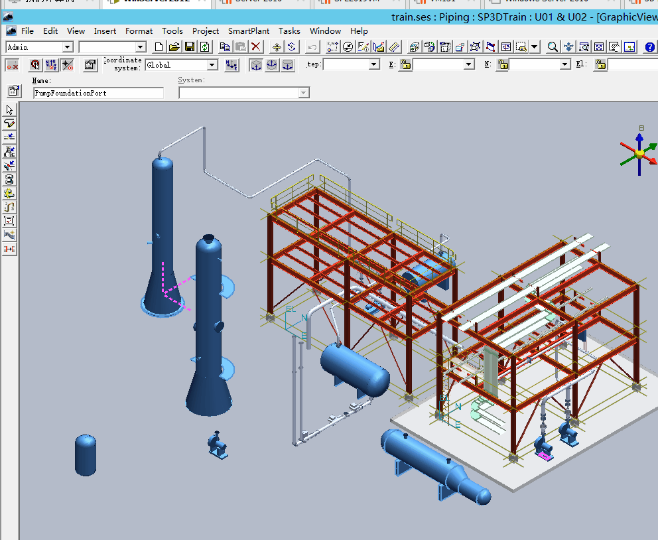This screenshot has height=540, width=658.
Task: Select the Insert Component tool
Action: tap(9, 151)
